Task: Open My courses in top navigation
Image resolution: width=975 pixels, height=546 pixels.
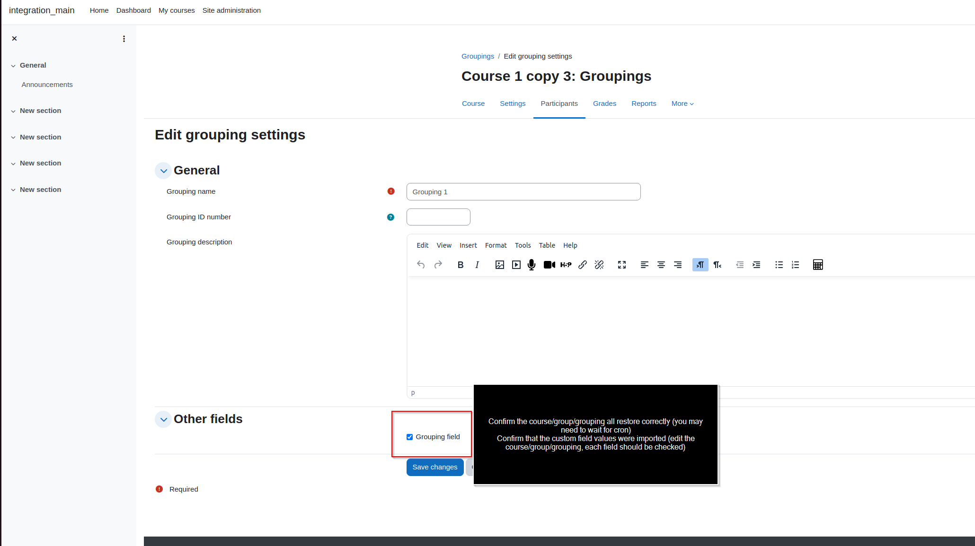Action: click(177, 10)
